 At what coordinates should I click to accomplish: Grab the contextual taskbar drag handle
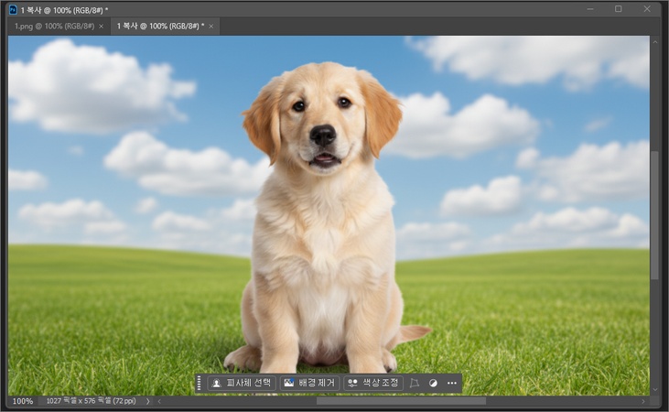tap(199, 383)
